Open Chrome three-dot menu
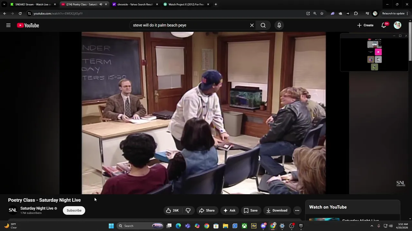 408,13
